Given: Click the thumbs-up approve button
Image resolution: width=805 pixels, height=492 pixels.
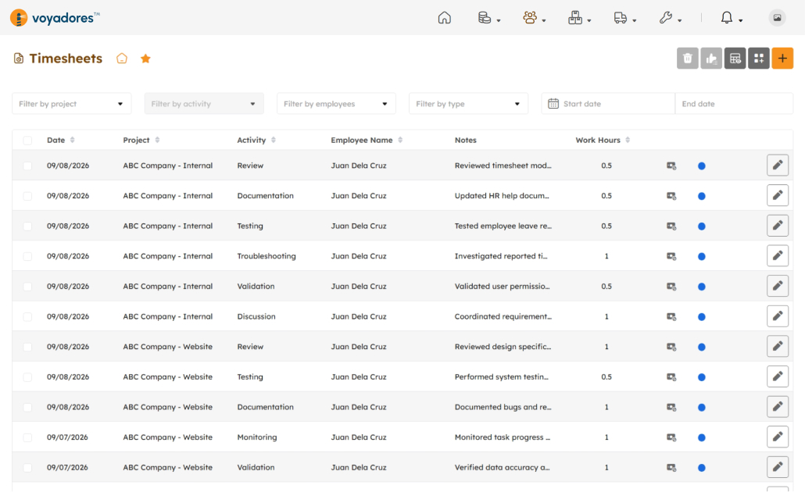Looking at the screenshot, I should coord(711,59).
